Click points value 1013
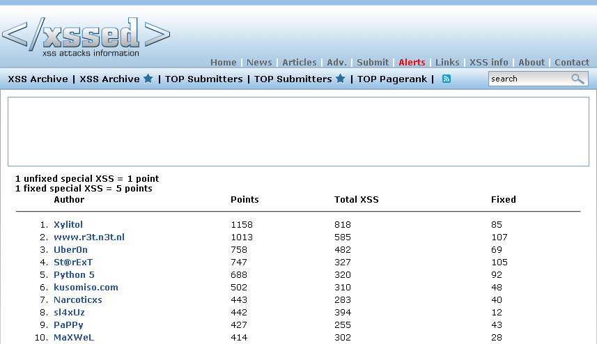 tap(242, 237)
